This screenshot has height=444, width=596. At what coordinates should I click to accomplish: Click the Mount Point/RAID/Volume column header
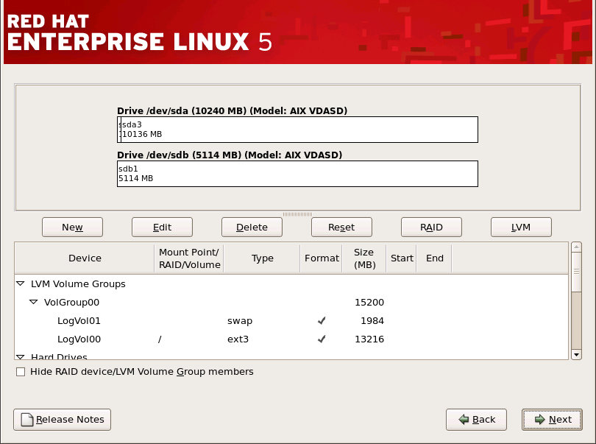click(x=188, y=258)
